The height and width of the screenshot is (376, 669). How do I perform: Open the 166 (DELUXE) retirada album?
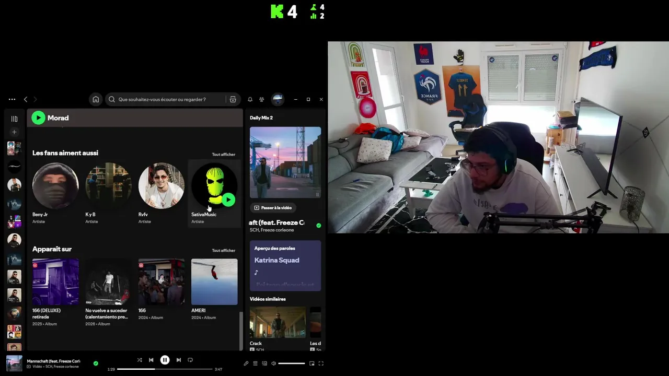tap(55, 282)
